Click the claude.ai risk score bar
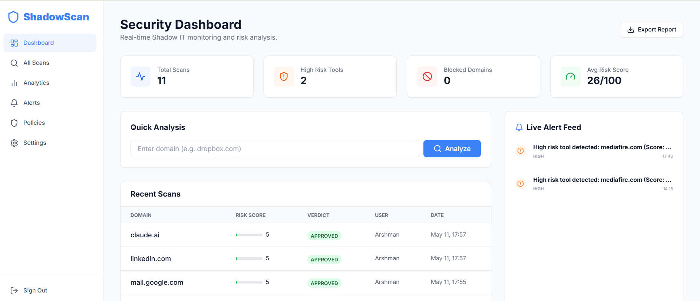Screen dimensions: 700x301 click(x=249, y=235)
